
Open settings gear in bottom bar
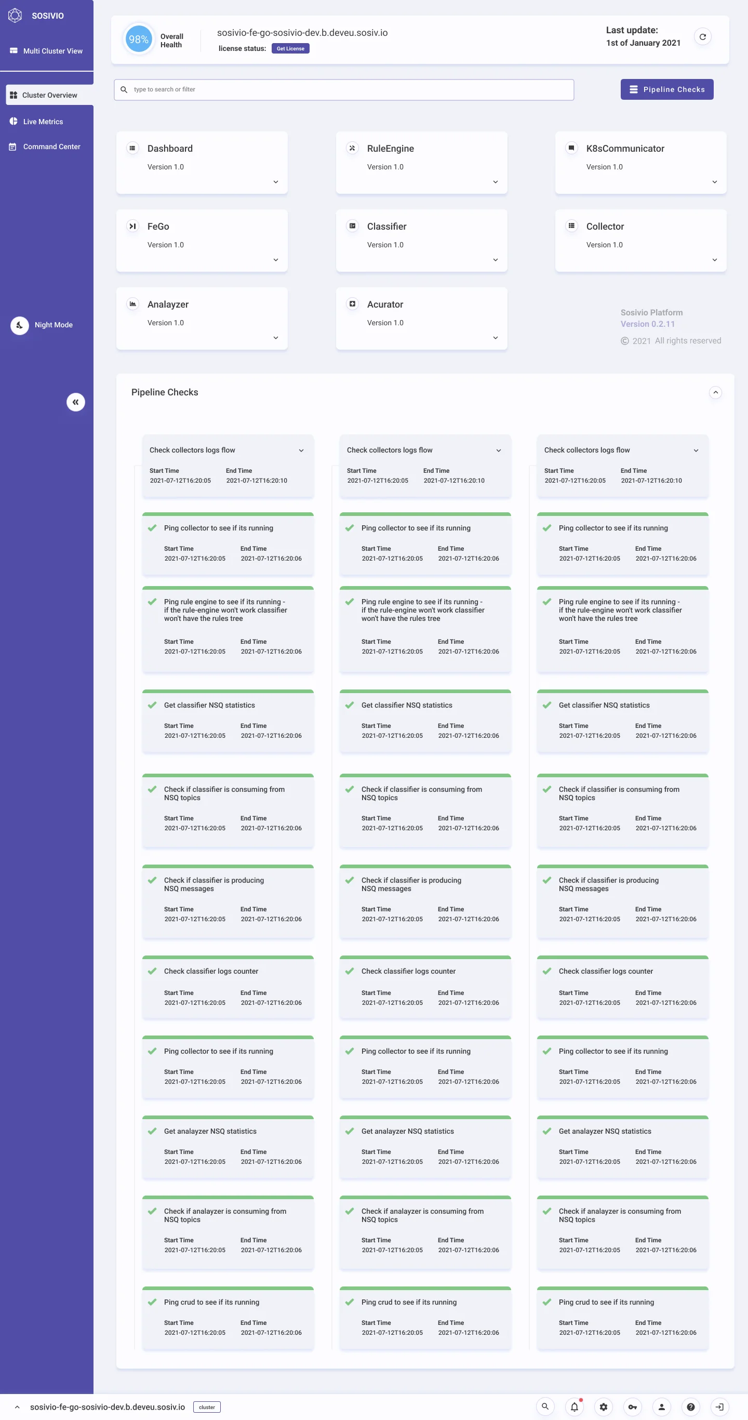point(604,1406)
